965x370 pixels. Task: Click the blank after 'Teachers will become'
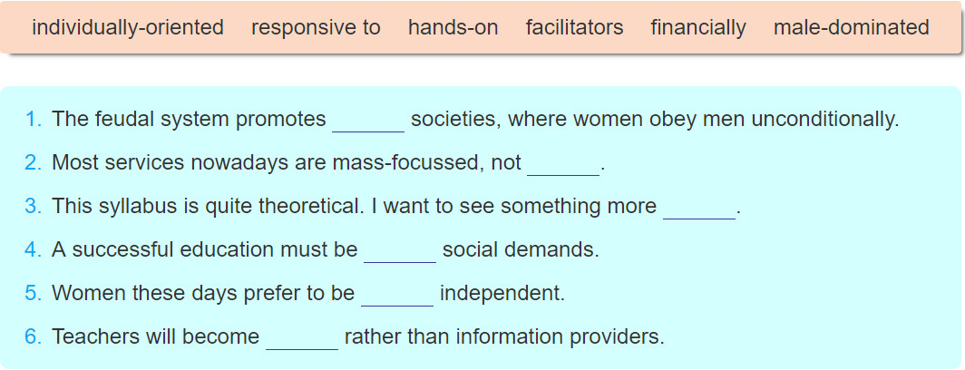tap(302, 338)
